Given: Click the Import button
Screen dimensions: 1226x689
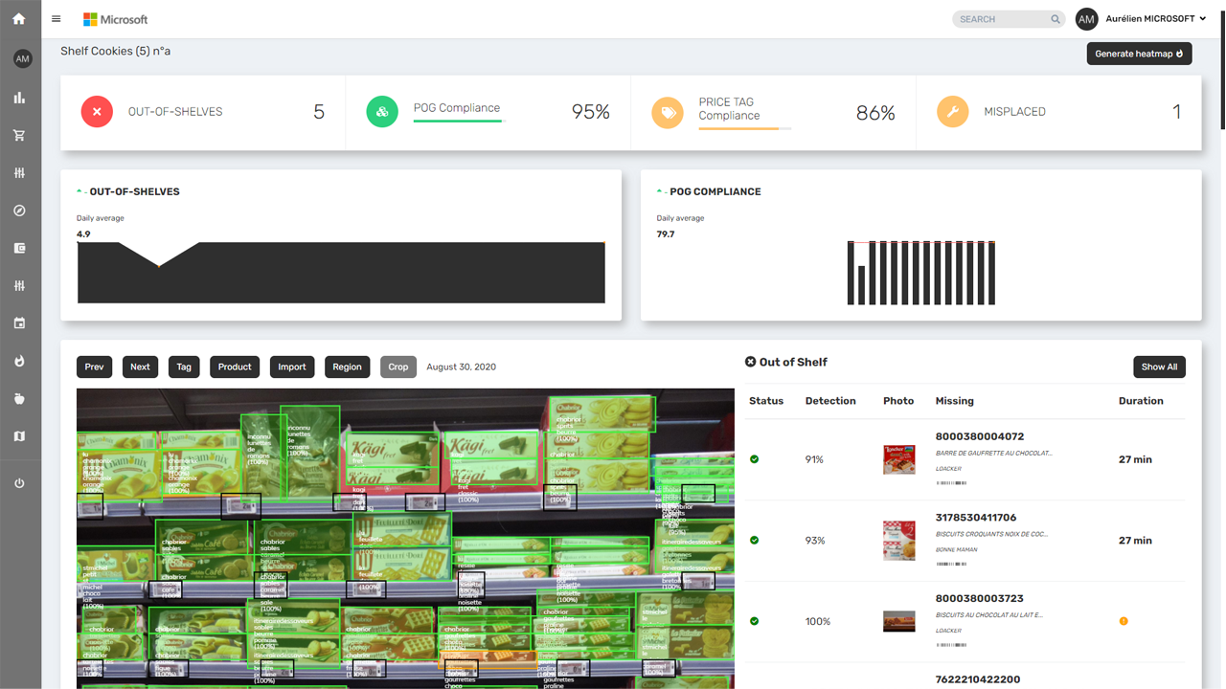Looking at the screenshot, I should pyautogui.click(x=292, y=367).
